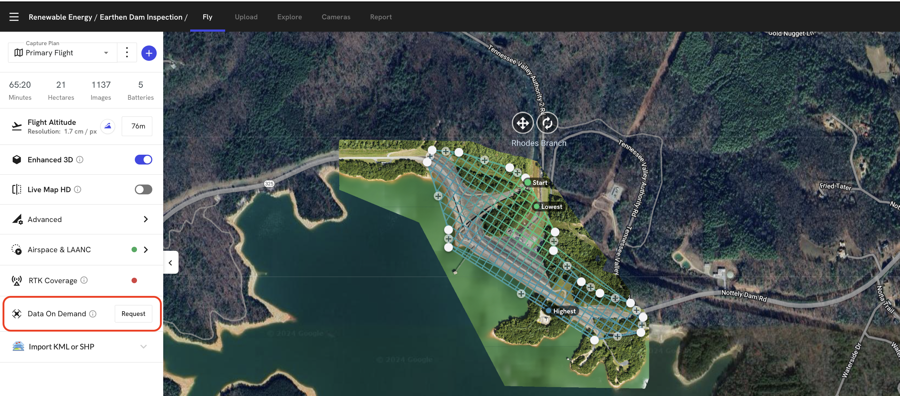Switch to the Explore tab
Viewport: 900px width, 396px height.
(x=290, y=17)
